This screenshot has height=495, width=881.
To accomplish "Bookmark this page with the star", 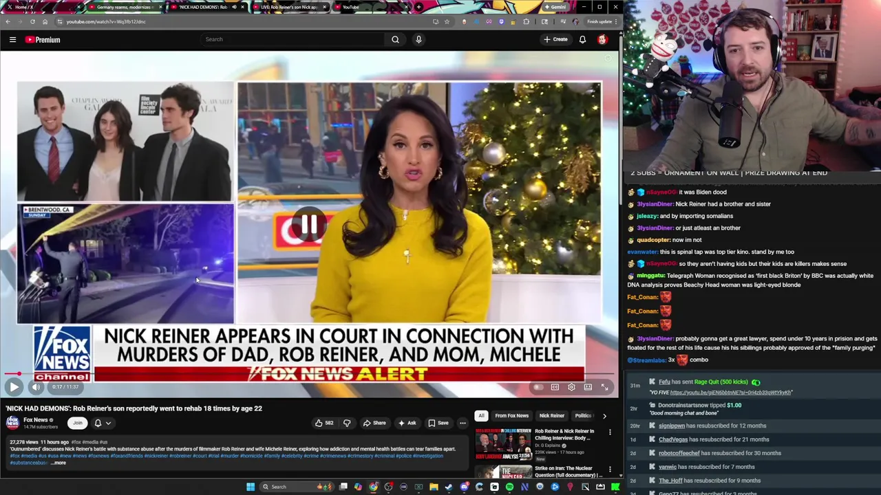I will (447, 21).
